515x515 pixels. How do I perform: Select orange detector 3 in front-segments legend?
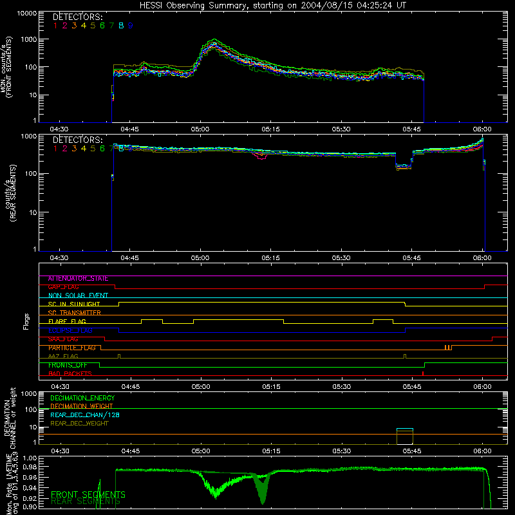[74, 26]
